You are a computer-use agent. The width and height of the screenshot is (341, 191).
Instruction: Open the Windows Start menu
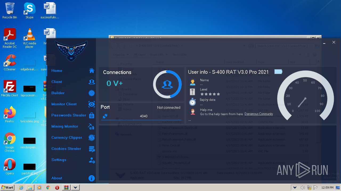tap(7, 187)
